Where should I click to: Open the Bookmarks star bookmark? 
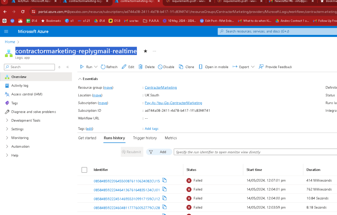[x=51, y=21]
